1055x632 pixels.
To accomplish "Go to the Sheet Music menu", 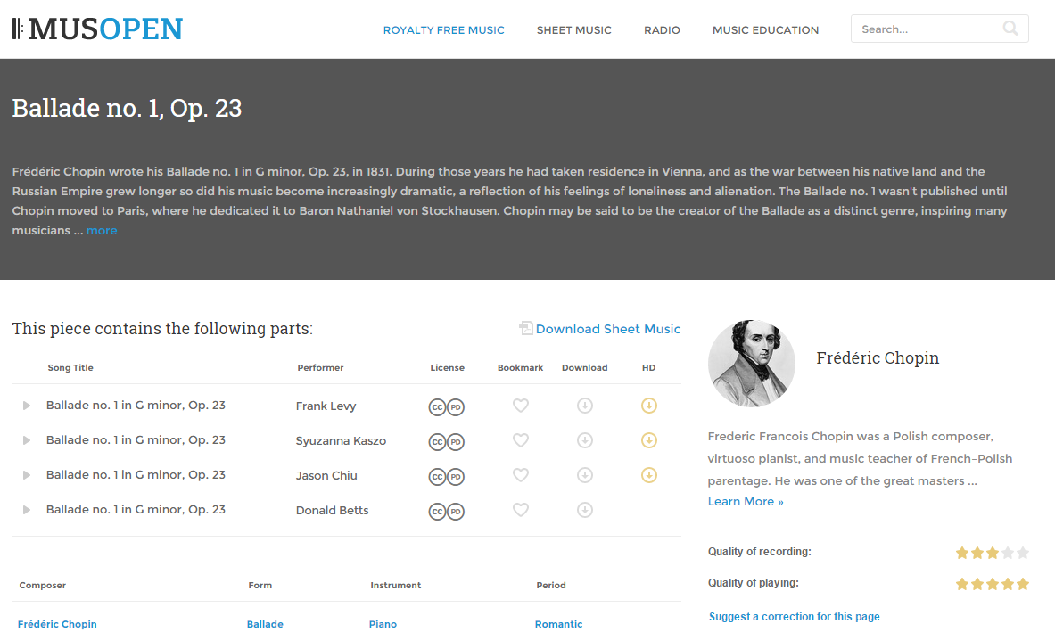I will [573, 30].
